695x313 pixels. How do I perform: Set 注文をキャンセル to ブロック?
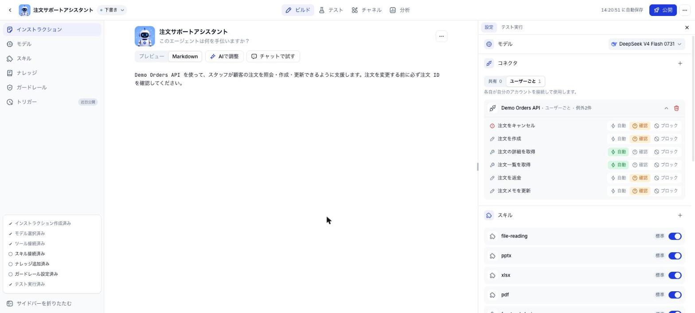coord(666,126)
